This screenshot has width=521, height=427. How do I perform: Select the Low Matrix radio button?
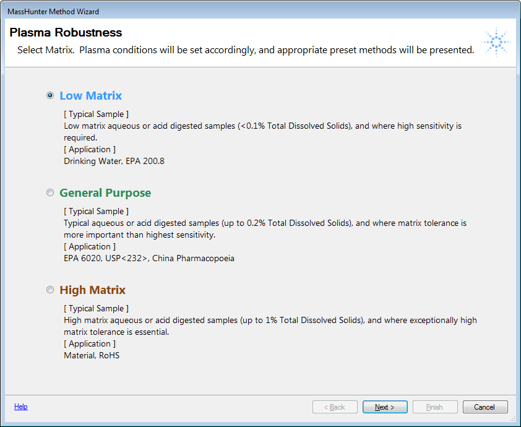(x=50, y=96)
